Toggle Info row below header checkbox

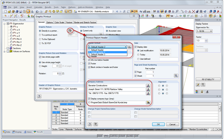(89, 60)
